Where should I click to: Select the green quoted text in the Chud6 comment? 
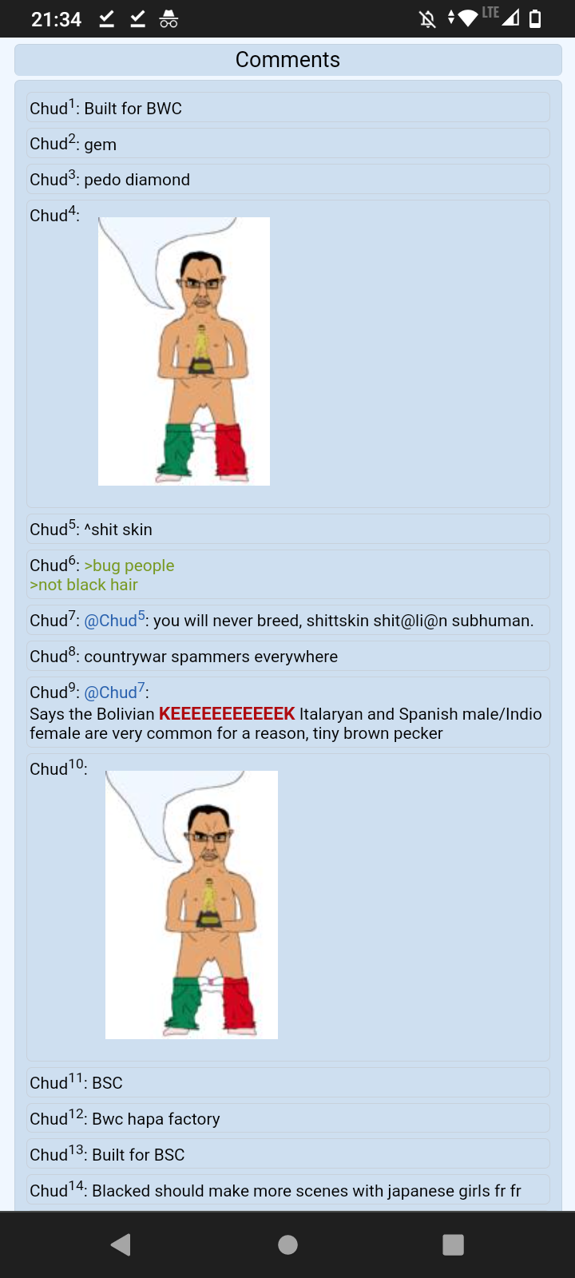101,575
